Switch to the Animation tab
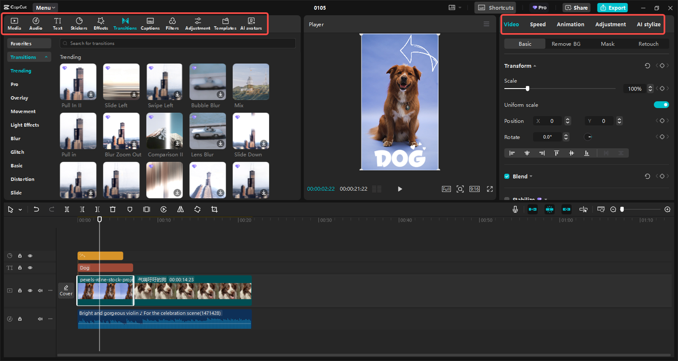Screen dimensions: 678x361 pos(570,24)
